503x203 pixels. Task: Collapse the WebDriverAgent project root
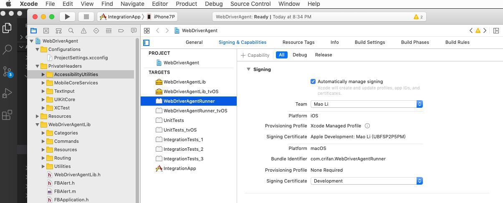[x=32, y=41]
